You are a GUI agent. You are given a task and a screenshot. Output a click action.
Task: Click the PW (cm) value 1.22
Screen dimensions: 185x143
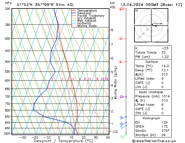tap(165, 57)
